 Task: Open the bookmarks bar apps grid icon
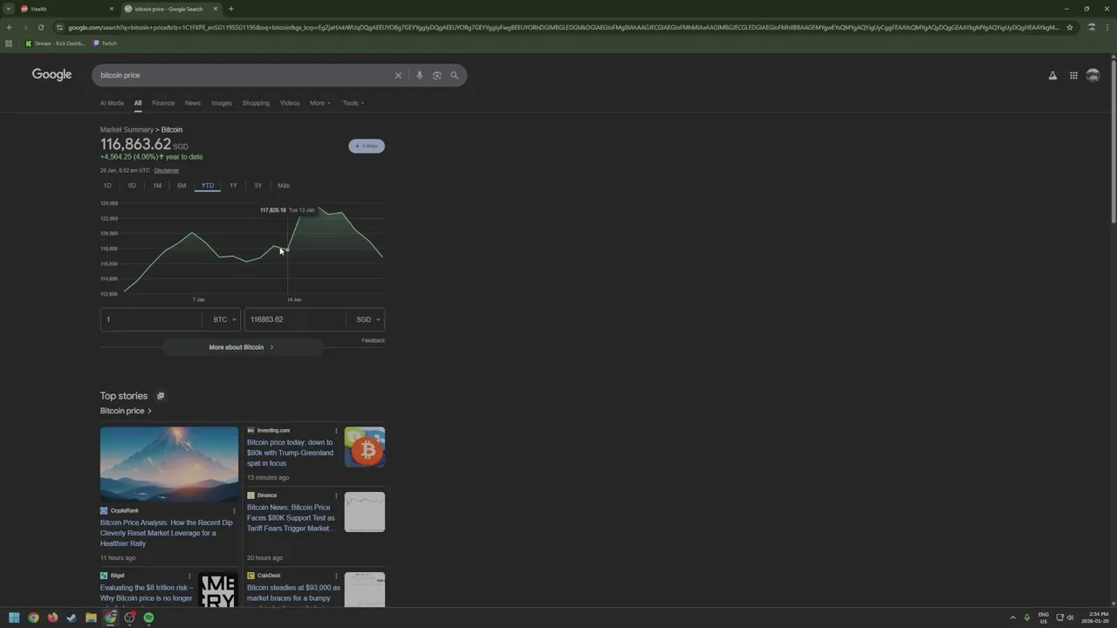click(9, 44)
